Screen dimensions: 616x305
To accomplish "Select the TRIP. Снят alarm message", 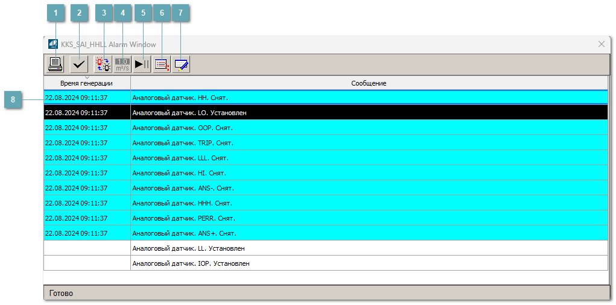I will coord(182,143).
